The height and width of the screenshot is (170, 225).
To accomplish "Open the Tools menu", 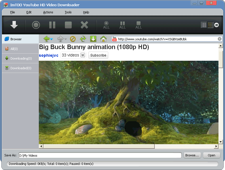I will click(68, 12).
